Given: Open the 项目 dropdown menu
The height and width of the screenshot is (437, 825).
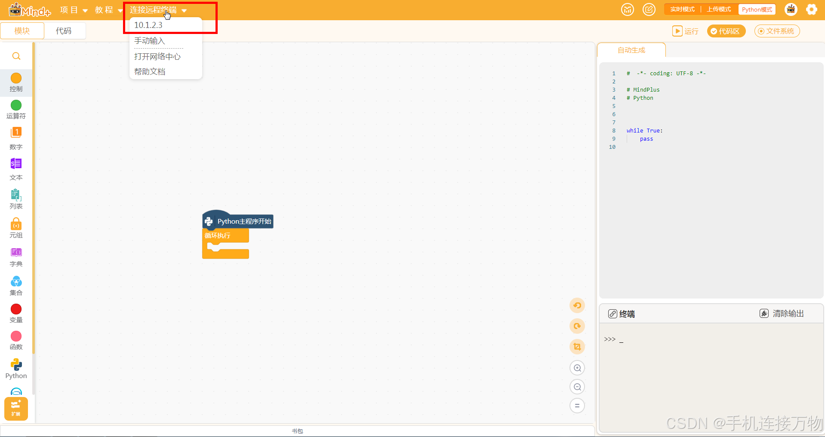Looking at the screenshot, I should (74, 10).
